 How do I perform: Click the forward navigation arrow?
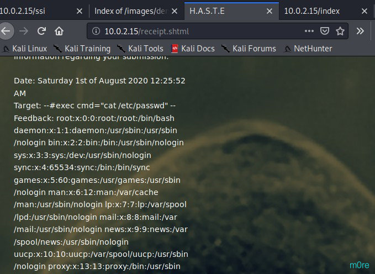tap(24, 31)
